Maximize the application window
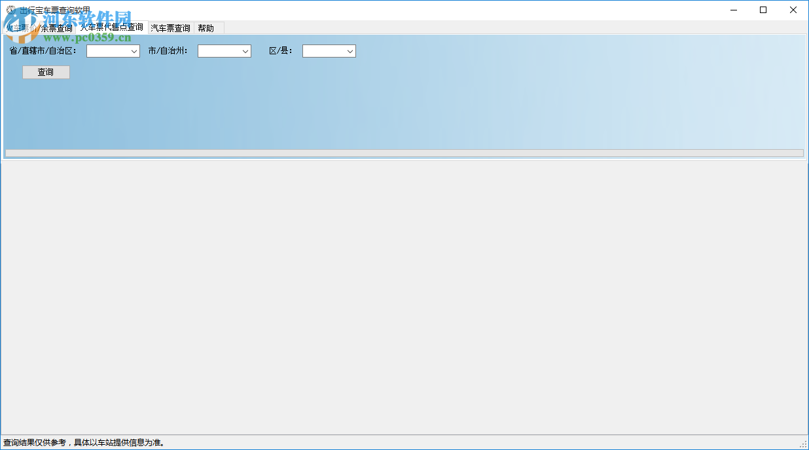809x450 pixels. [763, 10]
